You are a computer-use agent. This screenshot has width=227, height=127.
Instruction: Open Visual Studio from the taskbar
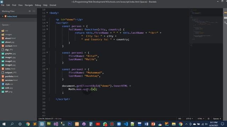(56, 124)
